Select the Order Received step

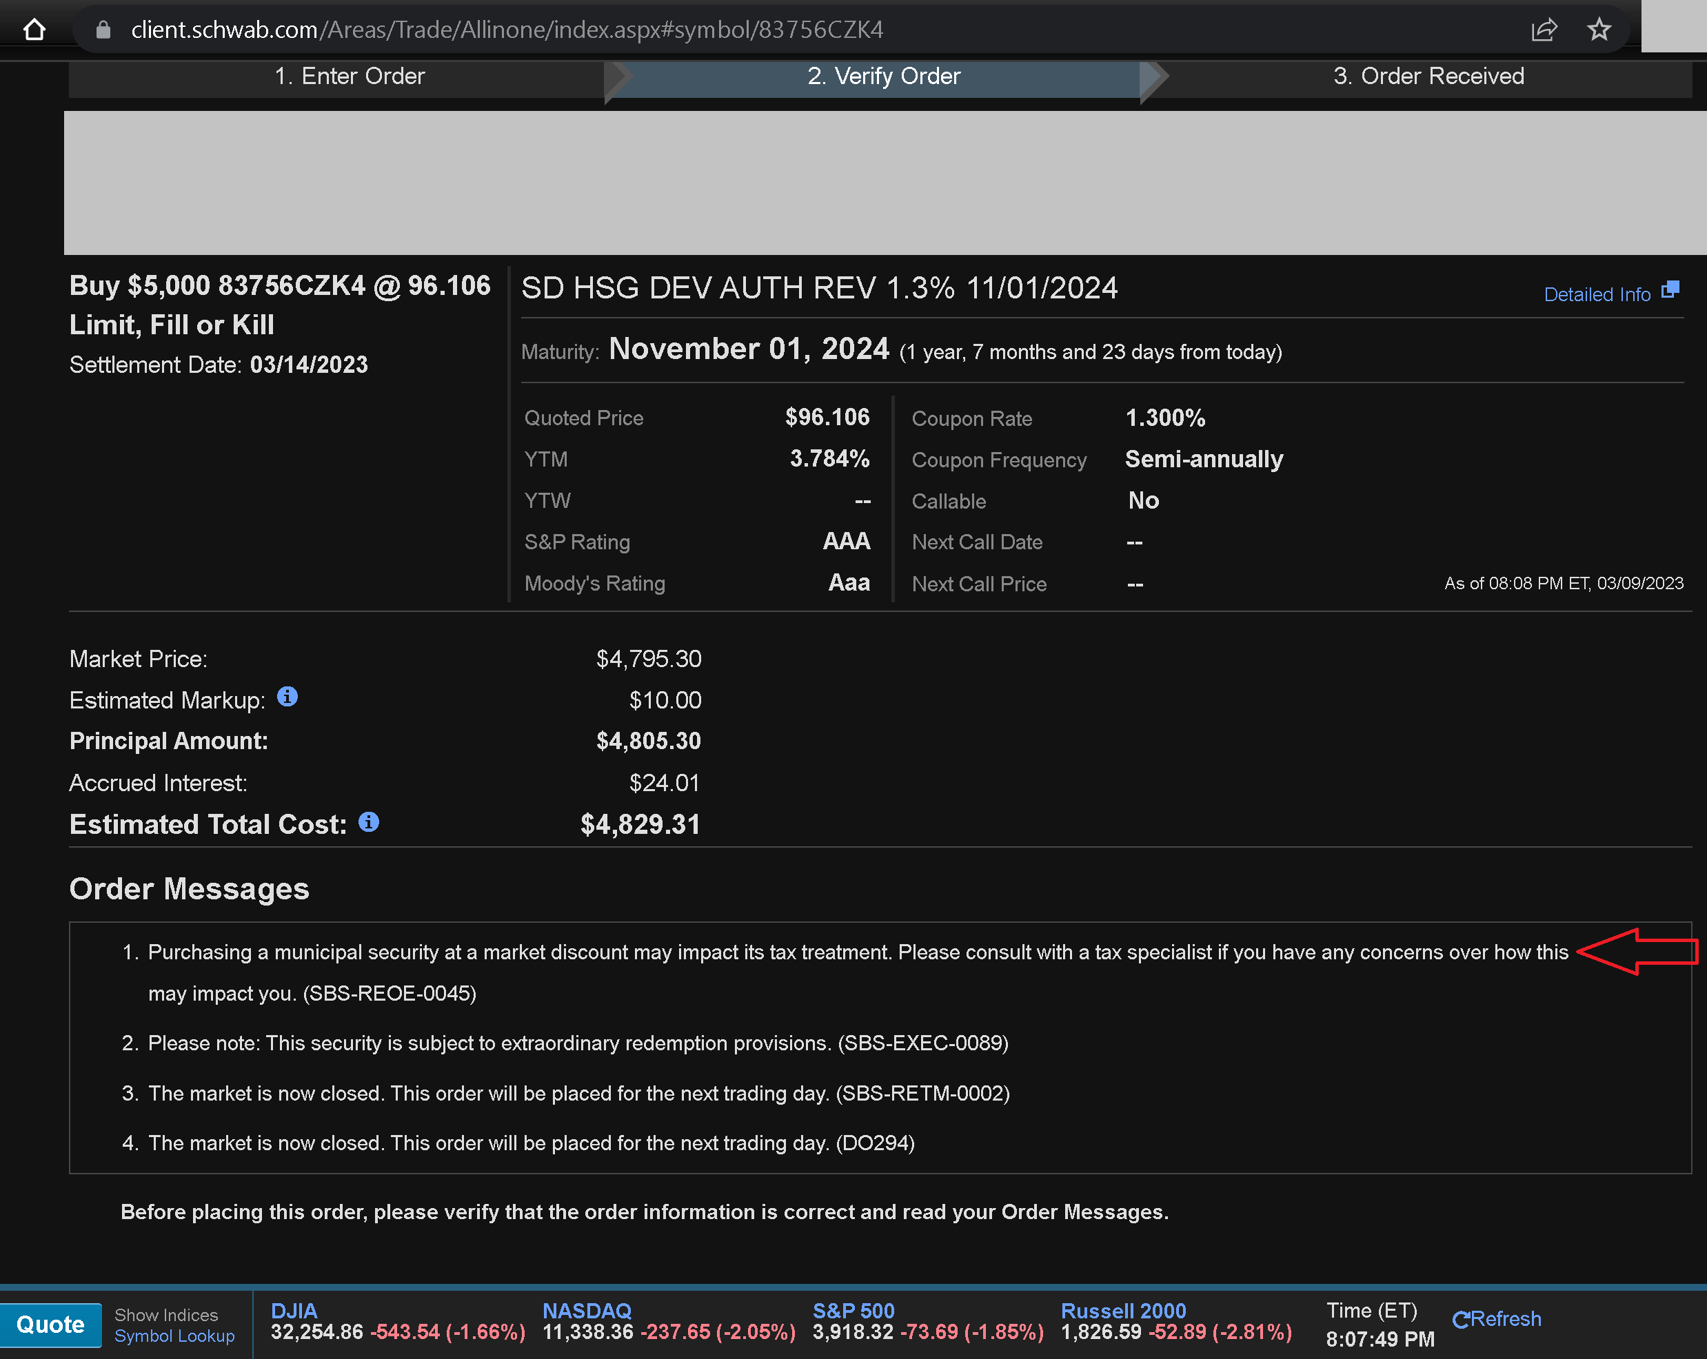pos(1428,76)
